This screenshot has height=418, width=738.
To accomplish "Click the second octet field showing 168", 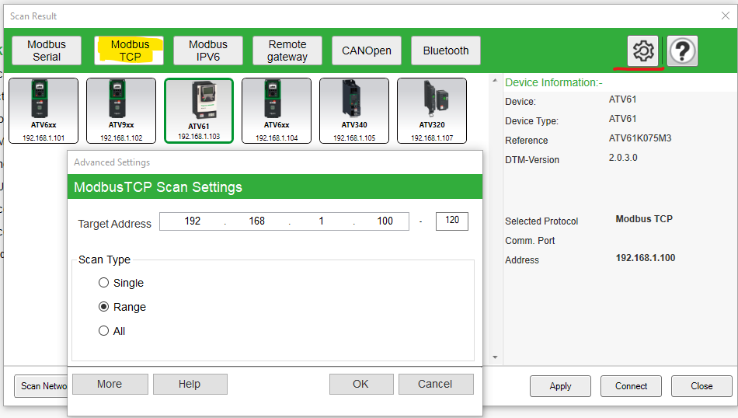I will 257,221.
